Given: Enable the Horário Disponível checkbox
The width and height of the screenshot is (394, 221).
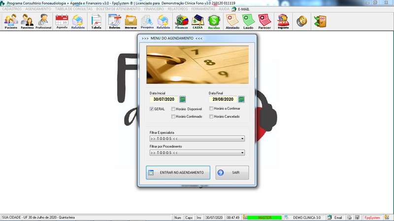Looking at the screenshot, I should click(x=173, y=109).
